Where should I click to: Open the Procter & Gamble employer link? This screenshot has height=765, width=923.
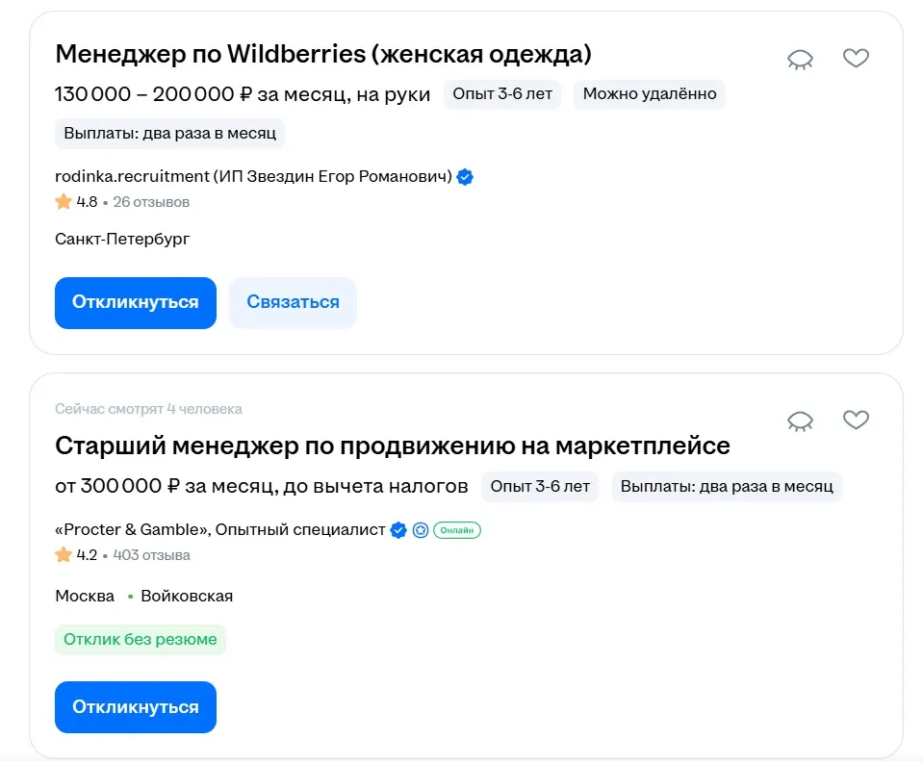coord(219,530)
